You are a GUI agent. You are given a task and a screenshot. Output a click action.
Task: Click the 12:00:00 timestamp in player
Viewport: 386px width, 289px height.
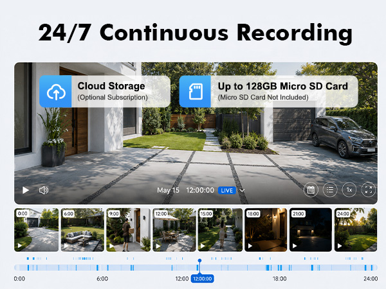click(200, 191)
